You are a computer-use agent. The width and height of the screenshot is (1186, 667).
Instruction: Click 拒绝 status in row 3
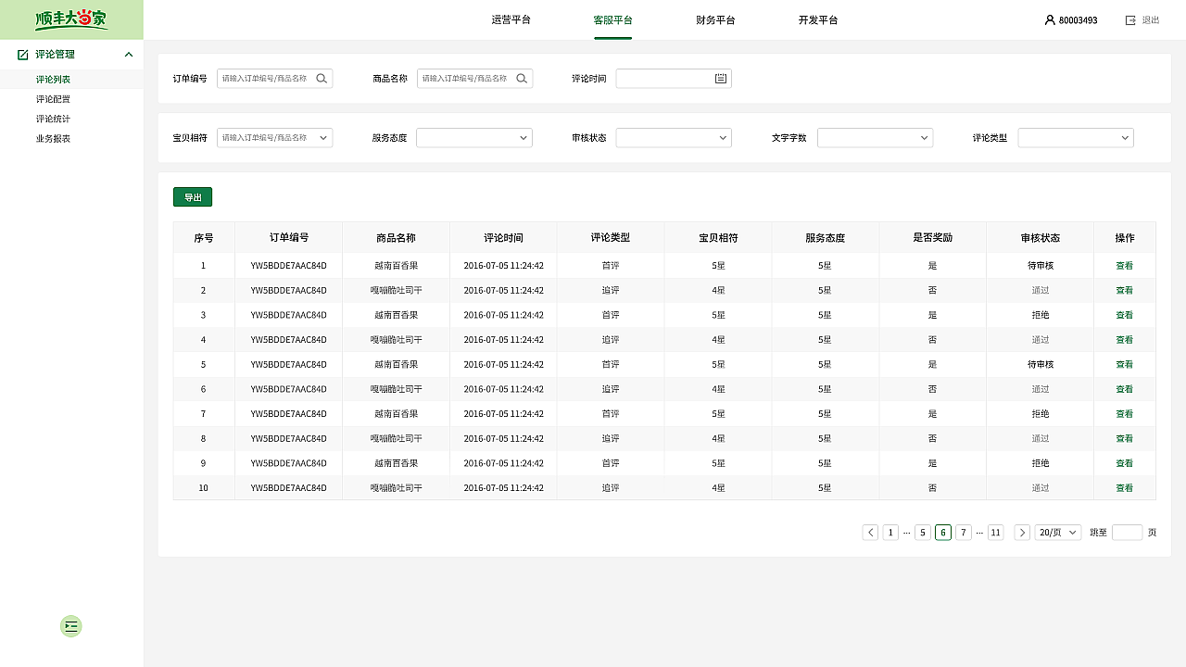1041,315
